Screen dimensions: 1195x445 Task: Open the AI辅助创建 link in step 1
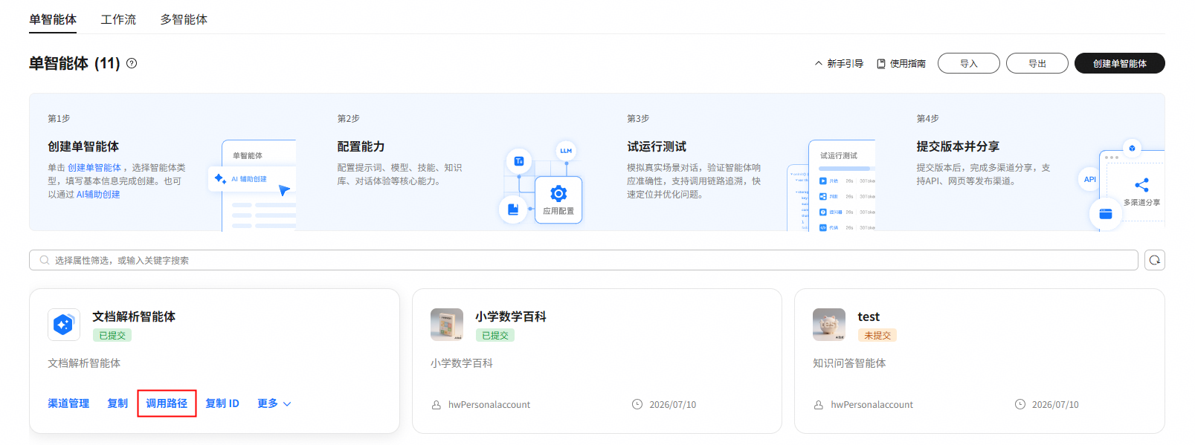pyautogui.click(x=98, y=195)
